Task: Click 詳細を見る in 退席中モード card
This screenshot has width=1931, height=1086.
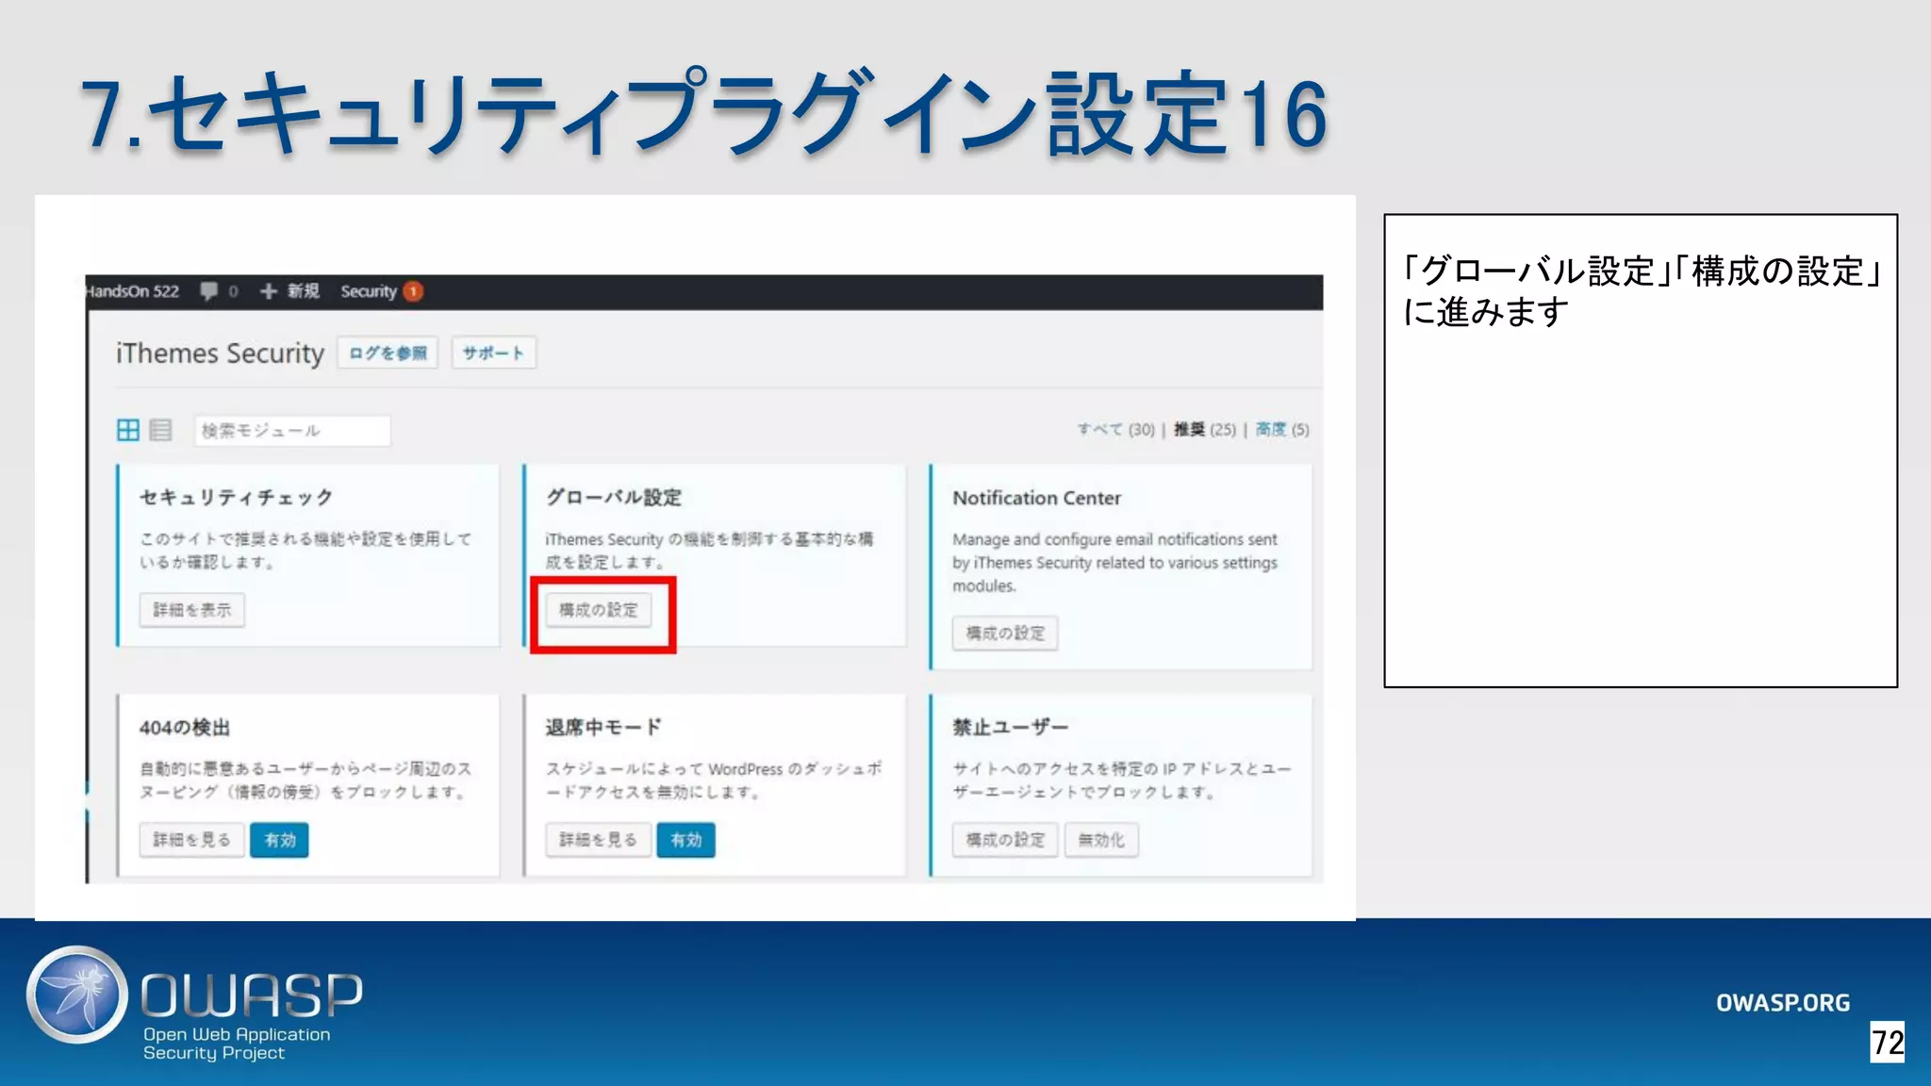Action: (599, 840)
